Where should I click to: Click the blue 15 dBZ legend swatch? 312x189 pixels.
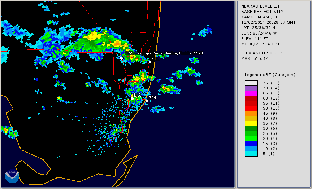[x=251, y=144]
